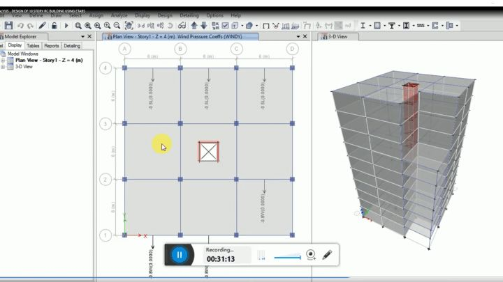Run analysis with the play arrow icon

point(66,26)
